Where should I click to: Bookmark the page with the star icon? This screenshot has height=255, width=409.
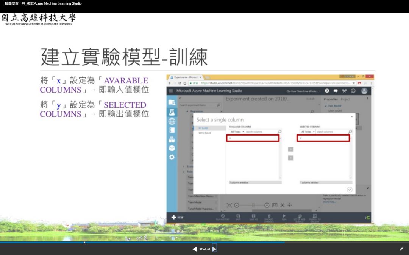354,83
